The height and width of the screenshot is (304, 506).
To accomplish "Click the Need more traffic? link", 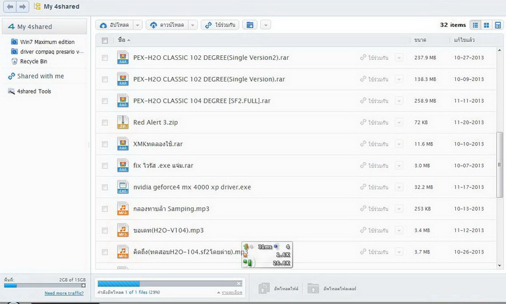I will tap(64, 293).
